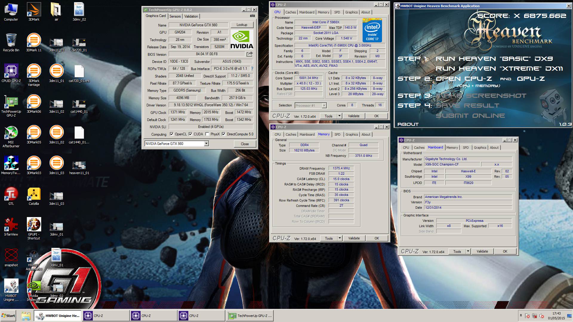Toggle the OpenCL checkbox in GPU-Z
This screenshot has width=573, height=322.
tap(172, 134)
